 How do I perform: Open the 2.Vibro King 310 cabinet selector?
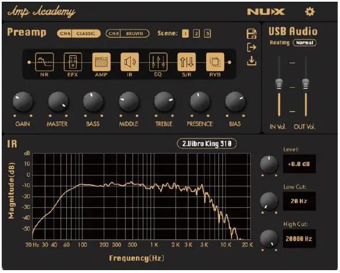click(x=207, y=144)
